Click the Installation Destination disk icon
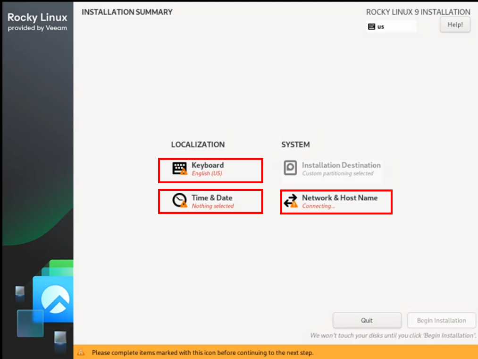Image resolution: width=478 pixels, height=359 pixels. [x=290, y=168]
